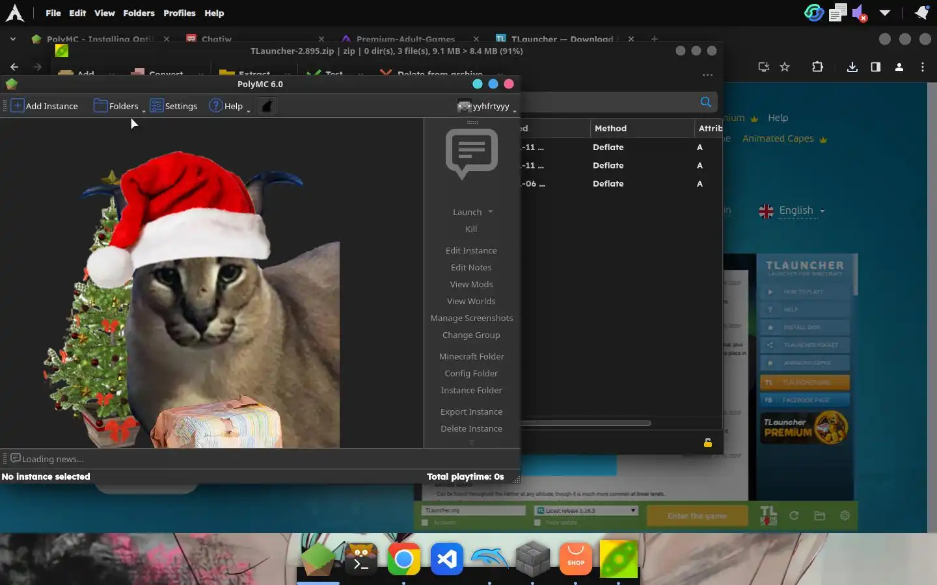This screenshot has width=937, height=585.
Task: Launch Visual Studio Code from the dock
Action: pyautogui.click(x=446, y=559)
